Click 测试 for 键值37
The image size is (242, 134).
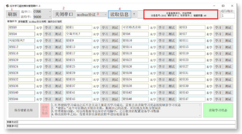(x=115, y=86)
